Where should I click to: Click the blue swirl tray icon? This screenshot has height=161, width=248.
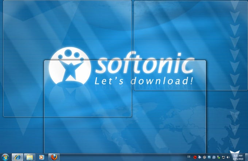pyautogui.click(x=214, y=157)
